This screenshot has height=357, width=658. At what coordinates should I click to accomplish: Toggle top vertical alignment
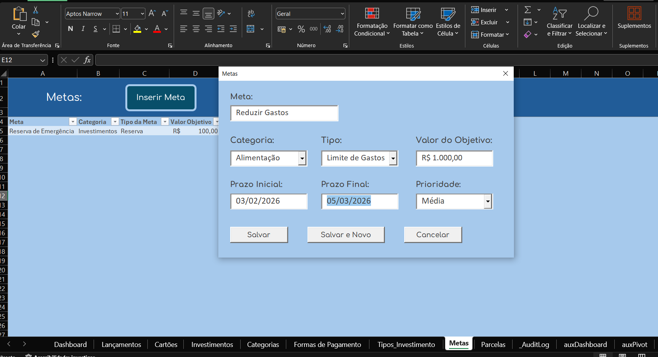click(184, 13)
